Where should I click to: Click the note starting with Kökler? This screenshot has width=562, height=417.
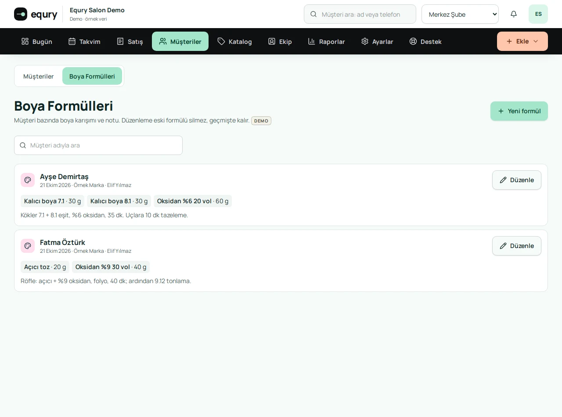pyautogui.click(x=104, y=215)
